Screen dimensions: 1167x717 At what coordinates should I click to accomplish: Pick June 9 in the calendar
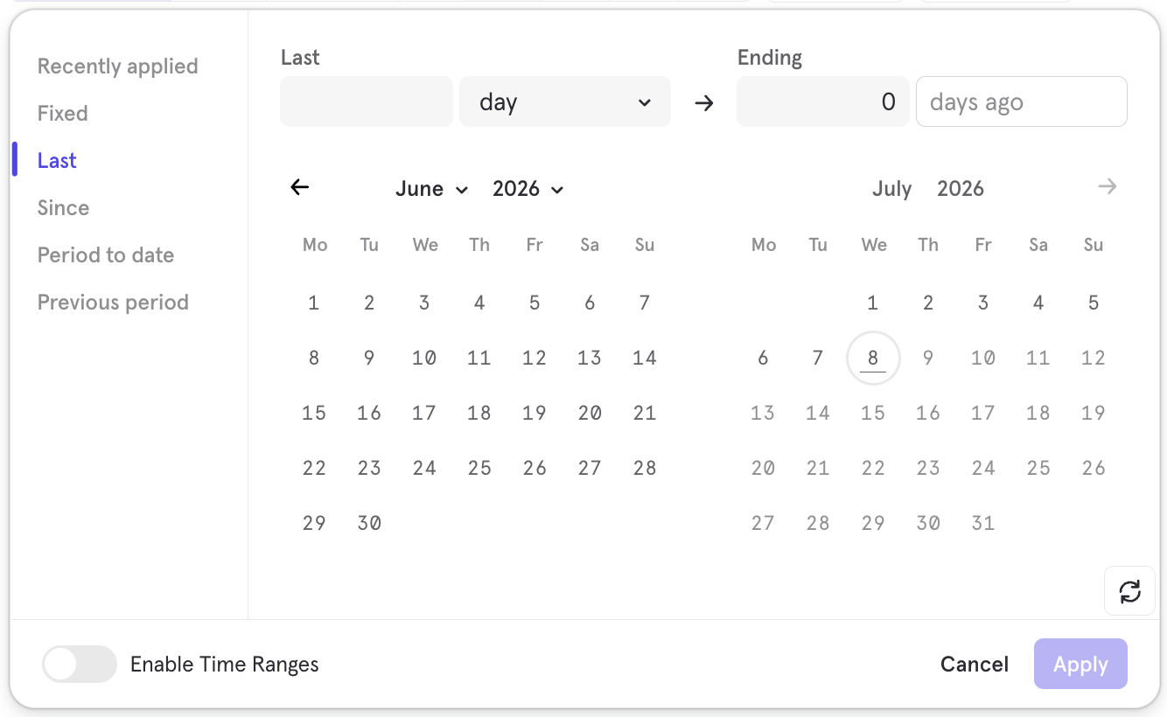[x=369, y=358]
